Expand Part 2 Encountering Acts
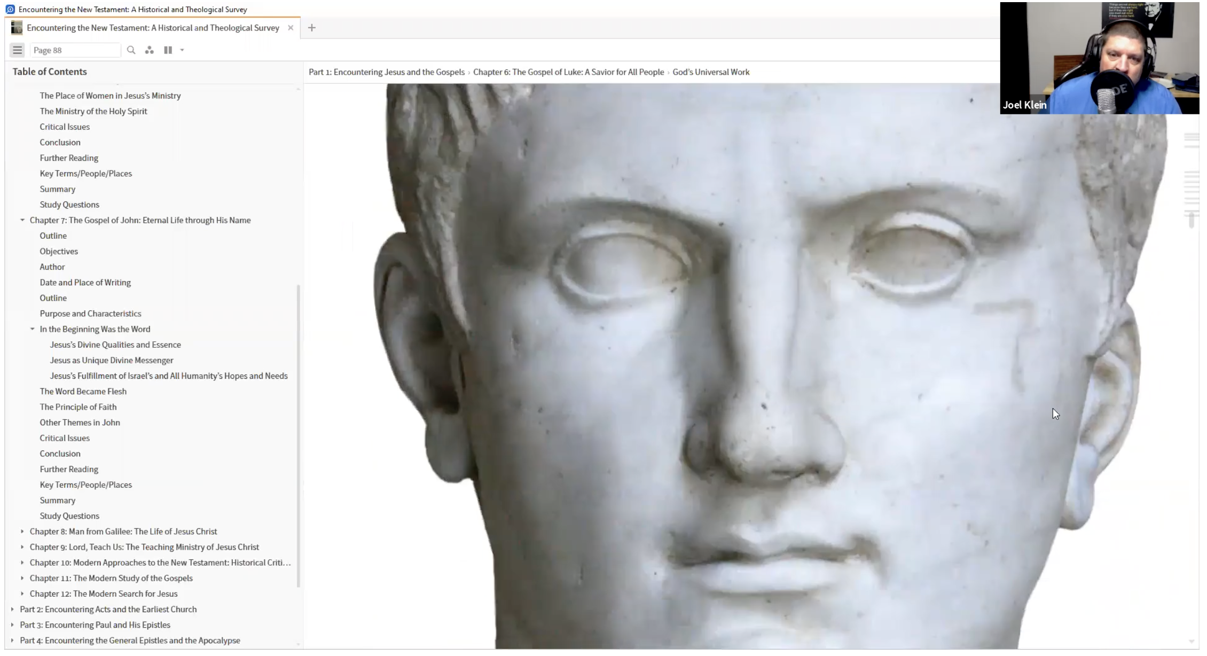This screenshot has width=1207, height=656. point(12,610)
